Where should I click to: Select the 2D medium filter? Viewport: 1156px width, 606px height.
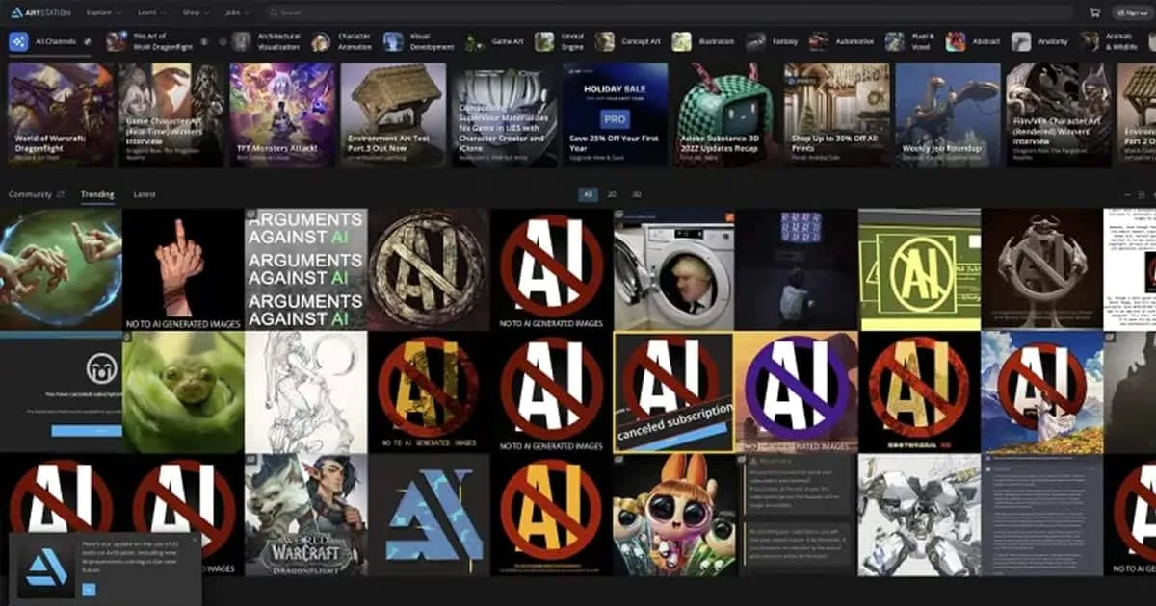tap(612, 194)
